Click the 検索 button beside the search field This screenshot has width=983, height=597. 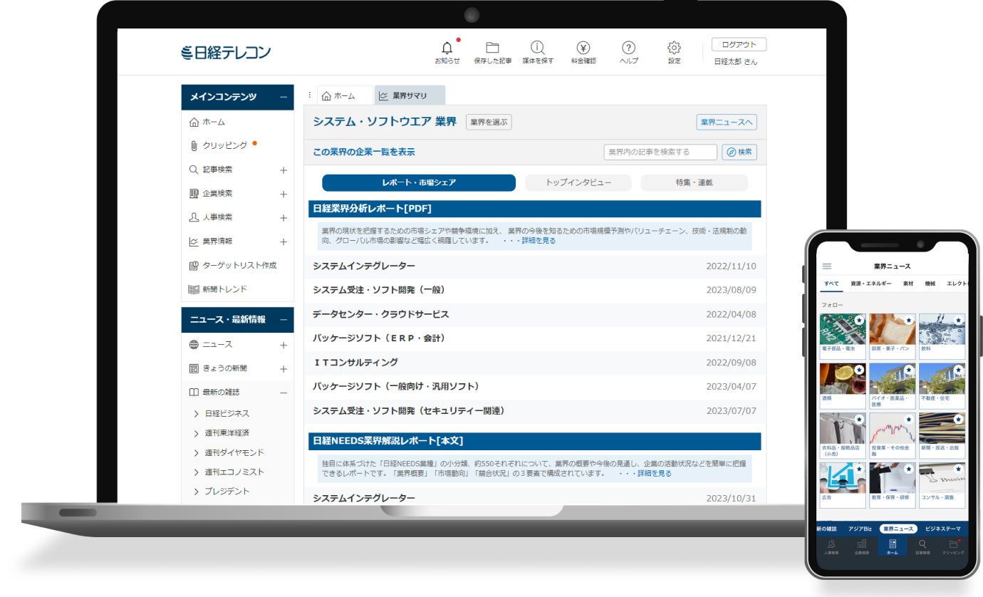tap(739, 152)
